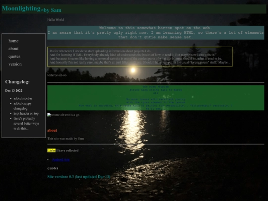Click the 'Changelog:' heading

click(x=17, y=82)
